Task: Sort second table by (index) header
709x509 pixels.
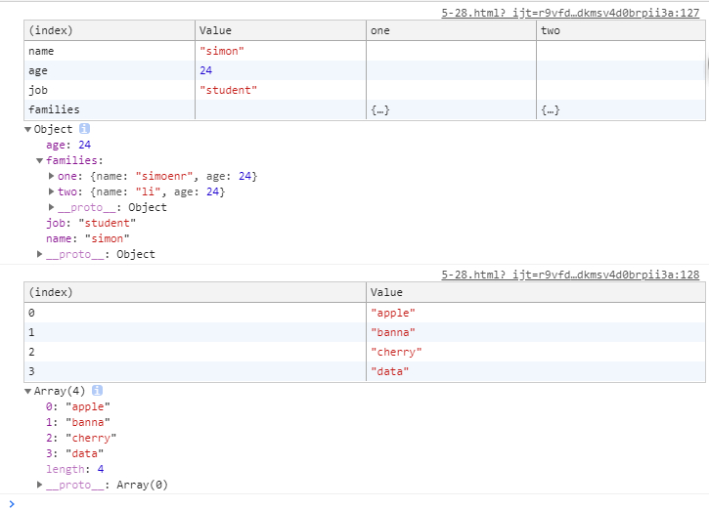Action: 195,292
